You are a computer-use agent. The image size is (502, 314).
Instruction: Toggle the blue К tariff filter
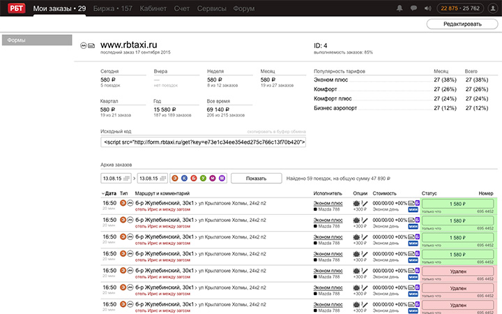pos(184,178)
